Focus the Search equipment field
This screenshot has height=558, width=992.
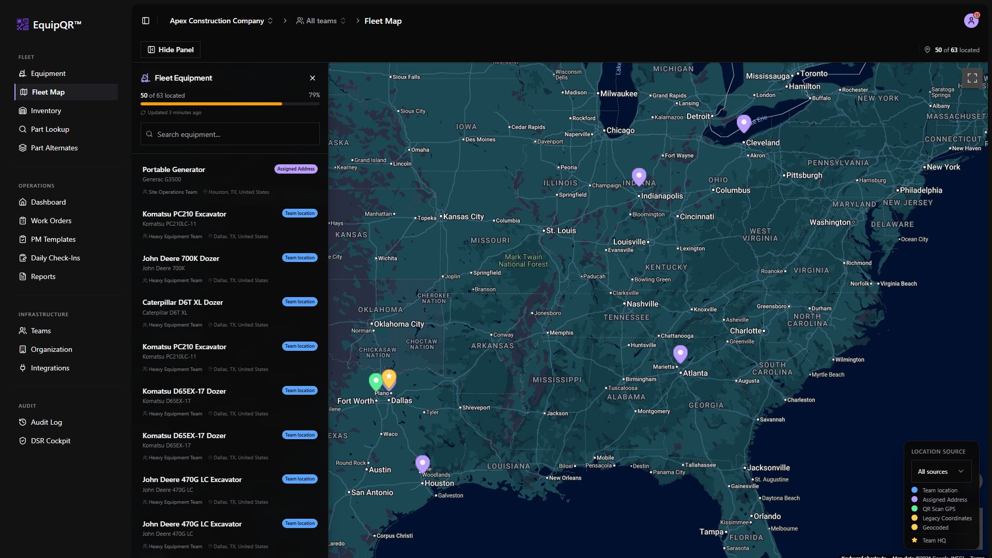tap(230, 134)
